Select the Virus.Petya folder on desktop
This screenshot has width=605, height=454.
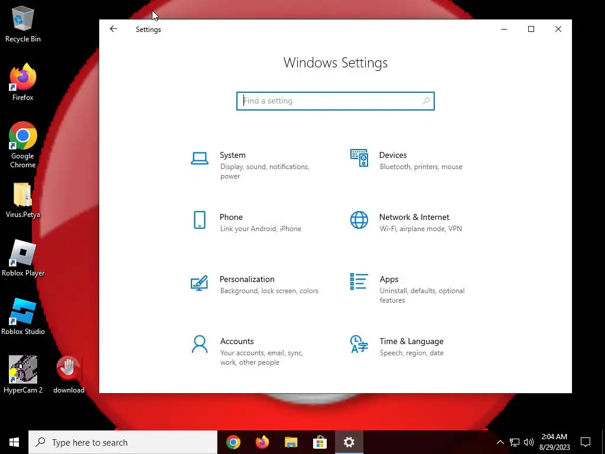(23, 200)
